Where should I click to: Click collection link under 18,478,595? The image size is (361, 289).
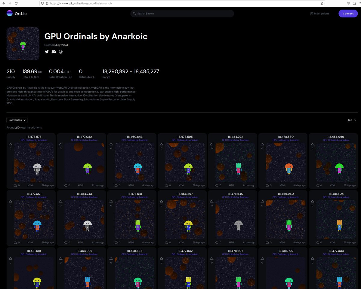pyautogui.click(x=185, y=140)
